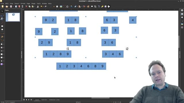Screen dimensions: 184x103
Task: Expand the Undo history dropdown arrow
Action: (43, 7)
